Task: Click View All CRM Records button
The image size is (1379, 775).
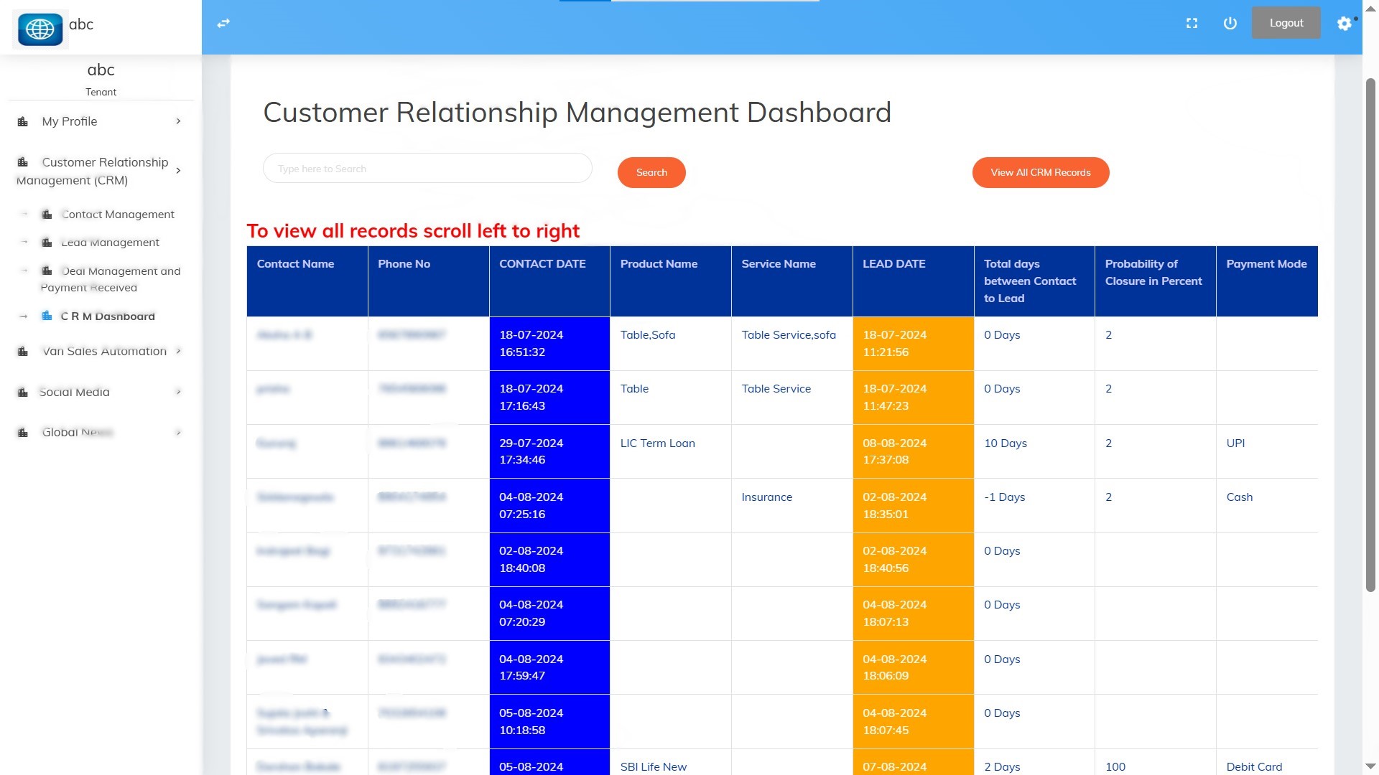Action: [1040, 172]
